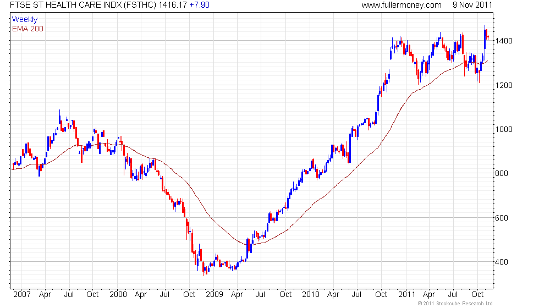Image resolution: width=539 pixels, height=308 pixels.
Task: Click the 2010 year axis label
Action: (310, 295)
